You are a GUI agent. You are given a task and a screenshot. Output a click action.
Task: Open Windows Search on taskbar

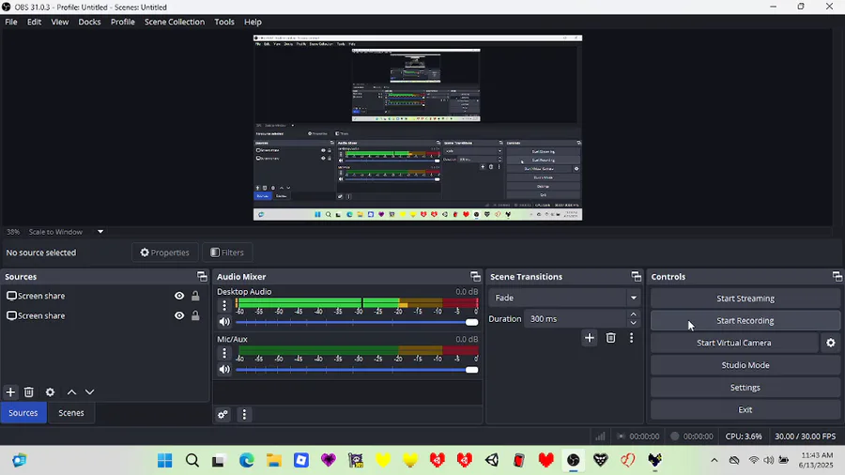tap(192, 461)
